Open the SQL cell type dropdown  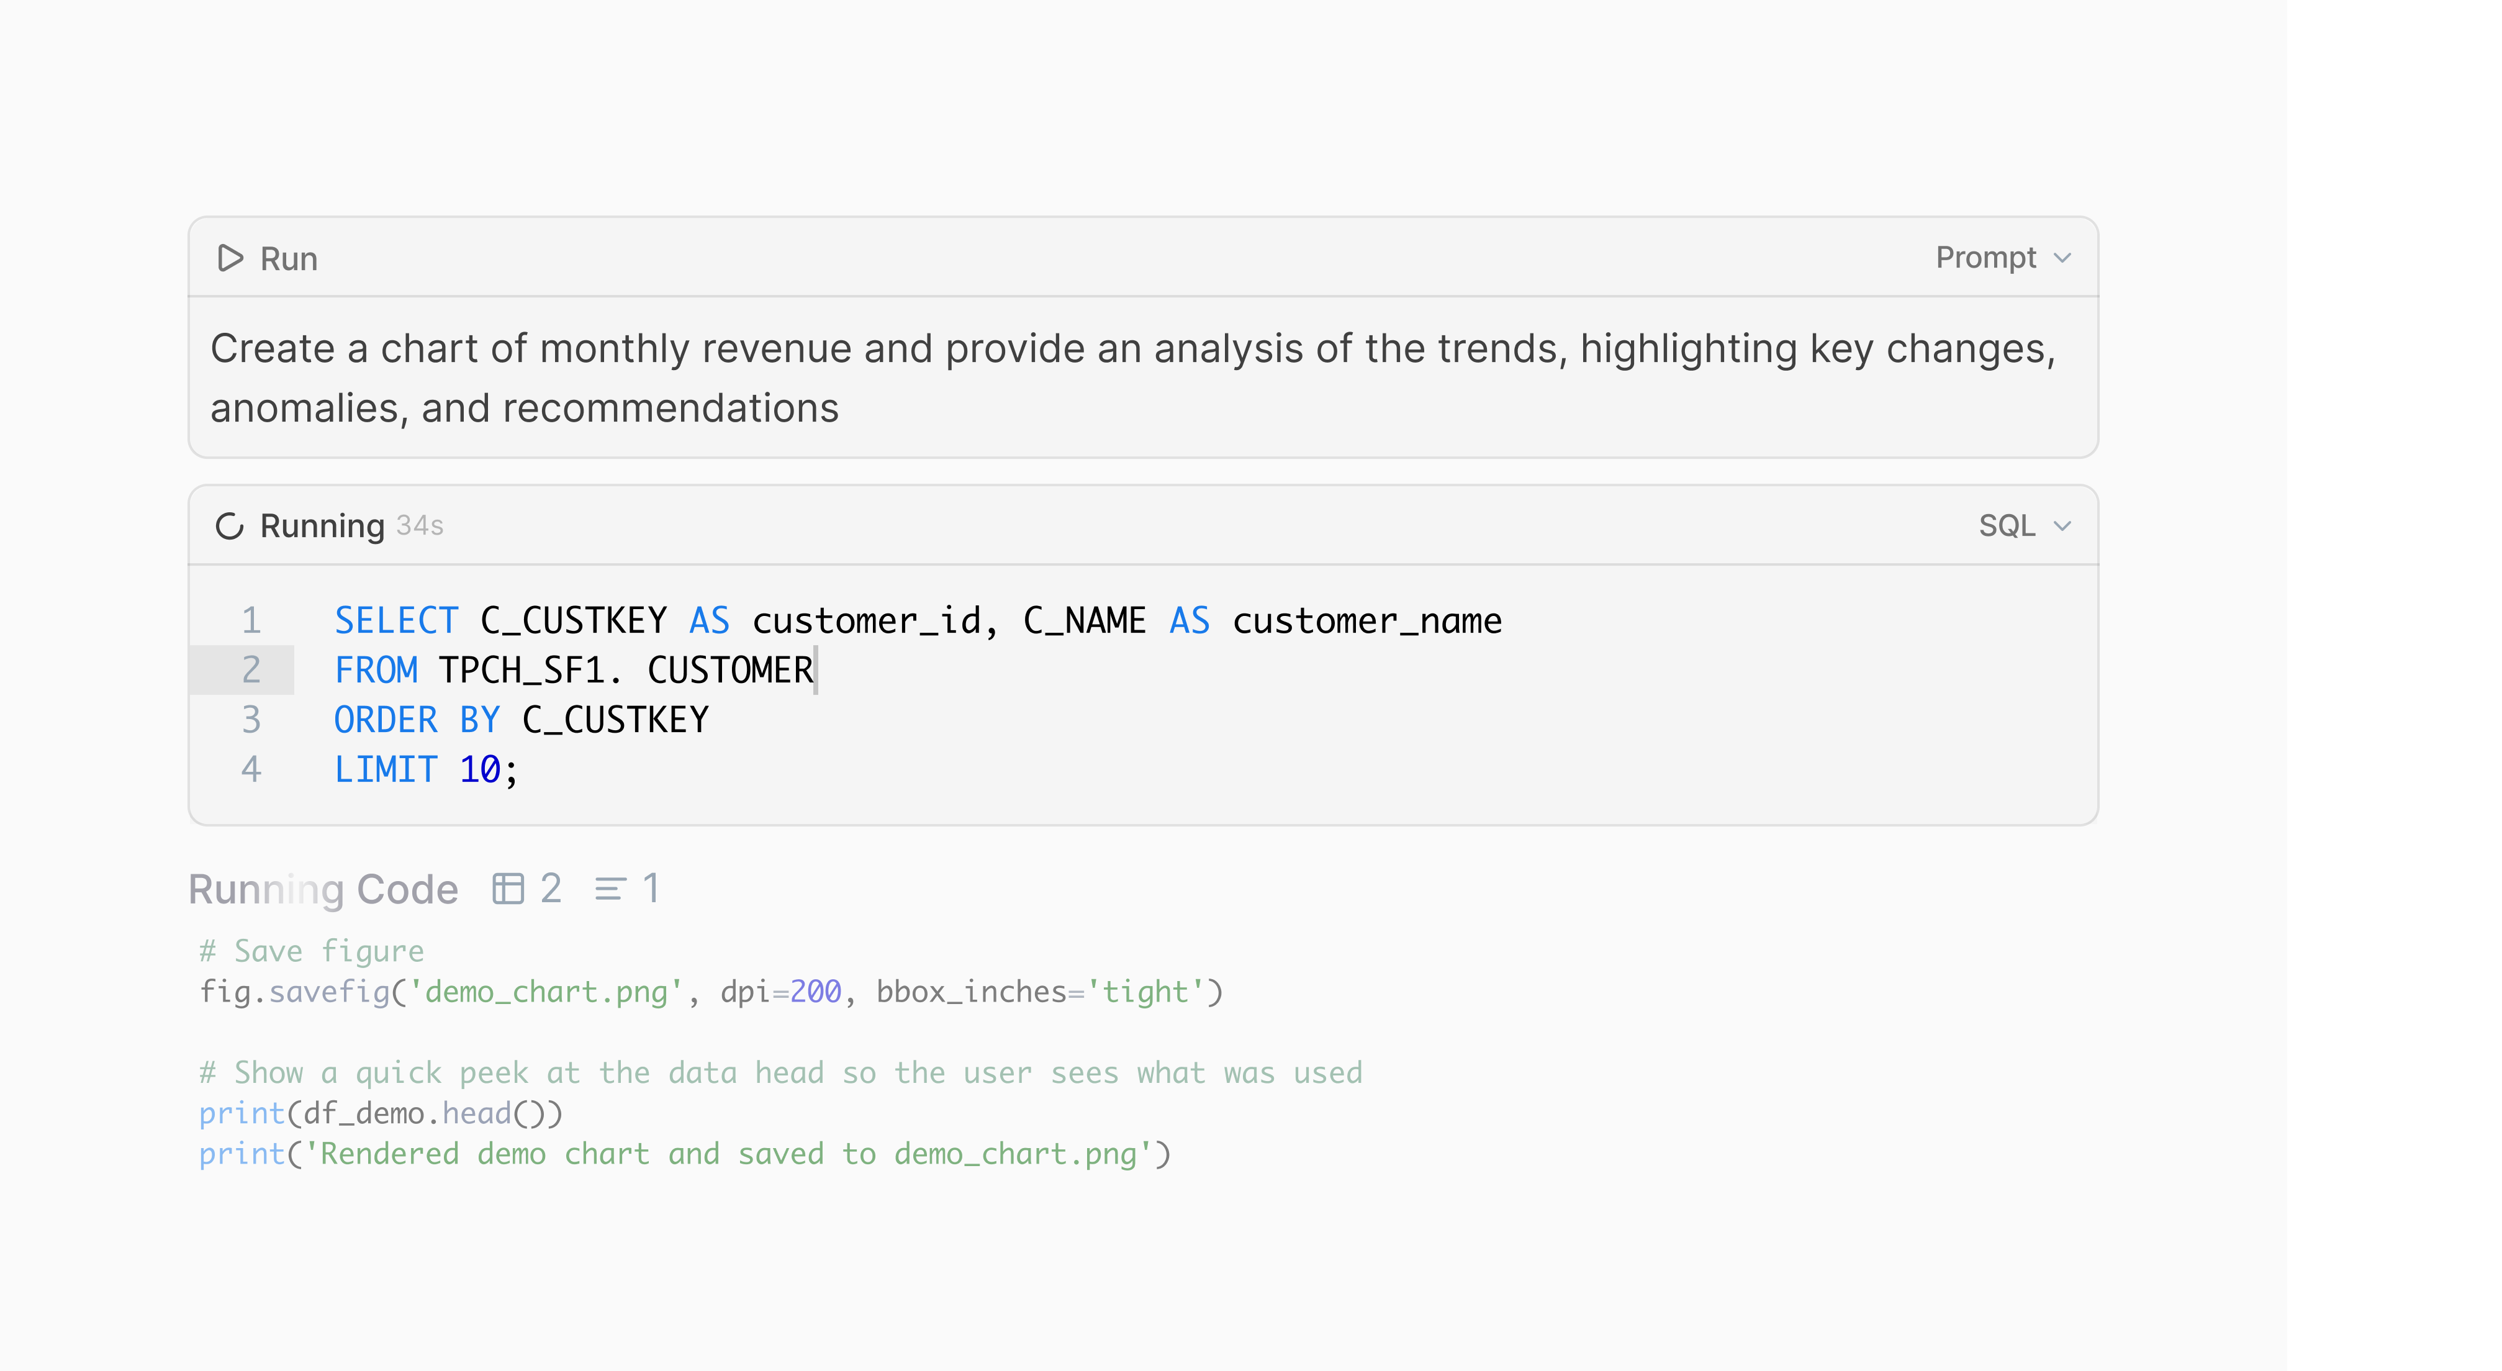point(2023,526)
